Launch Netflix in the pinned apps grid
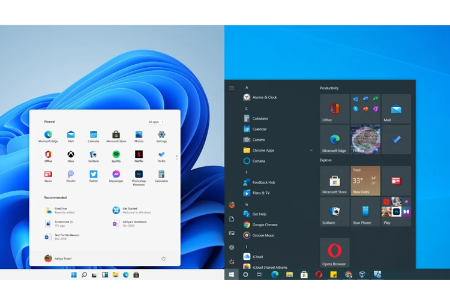 (x=139, y=155)
